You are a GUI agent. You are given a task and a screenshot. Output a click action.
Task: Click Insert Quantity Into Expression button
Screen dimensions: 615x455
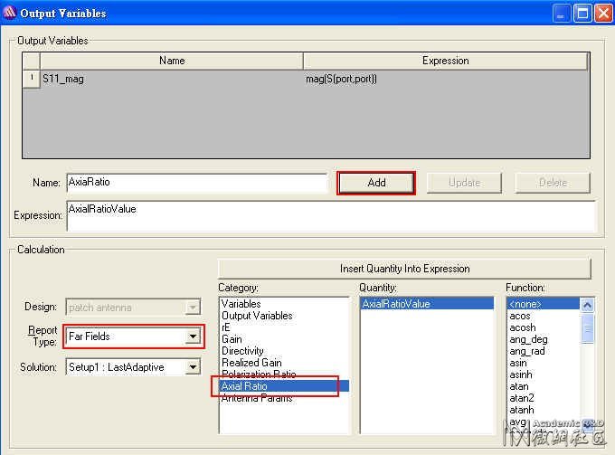[x=404, y=269]
